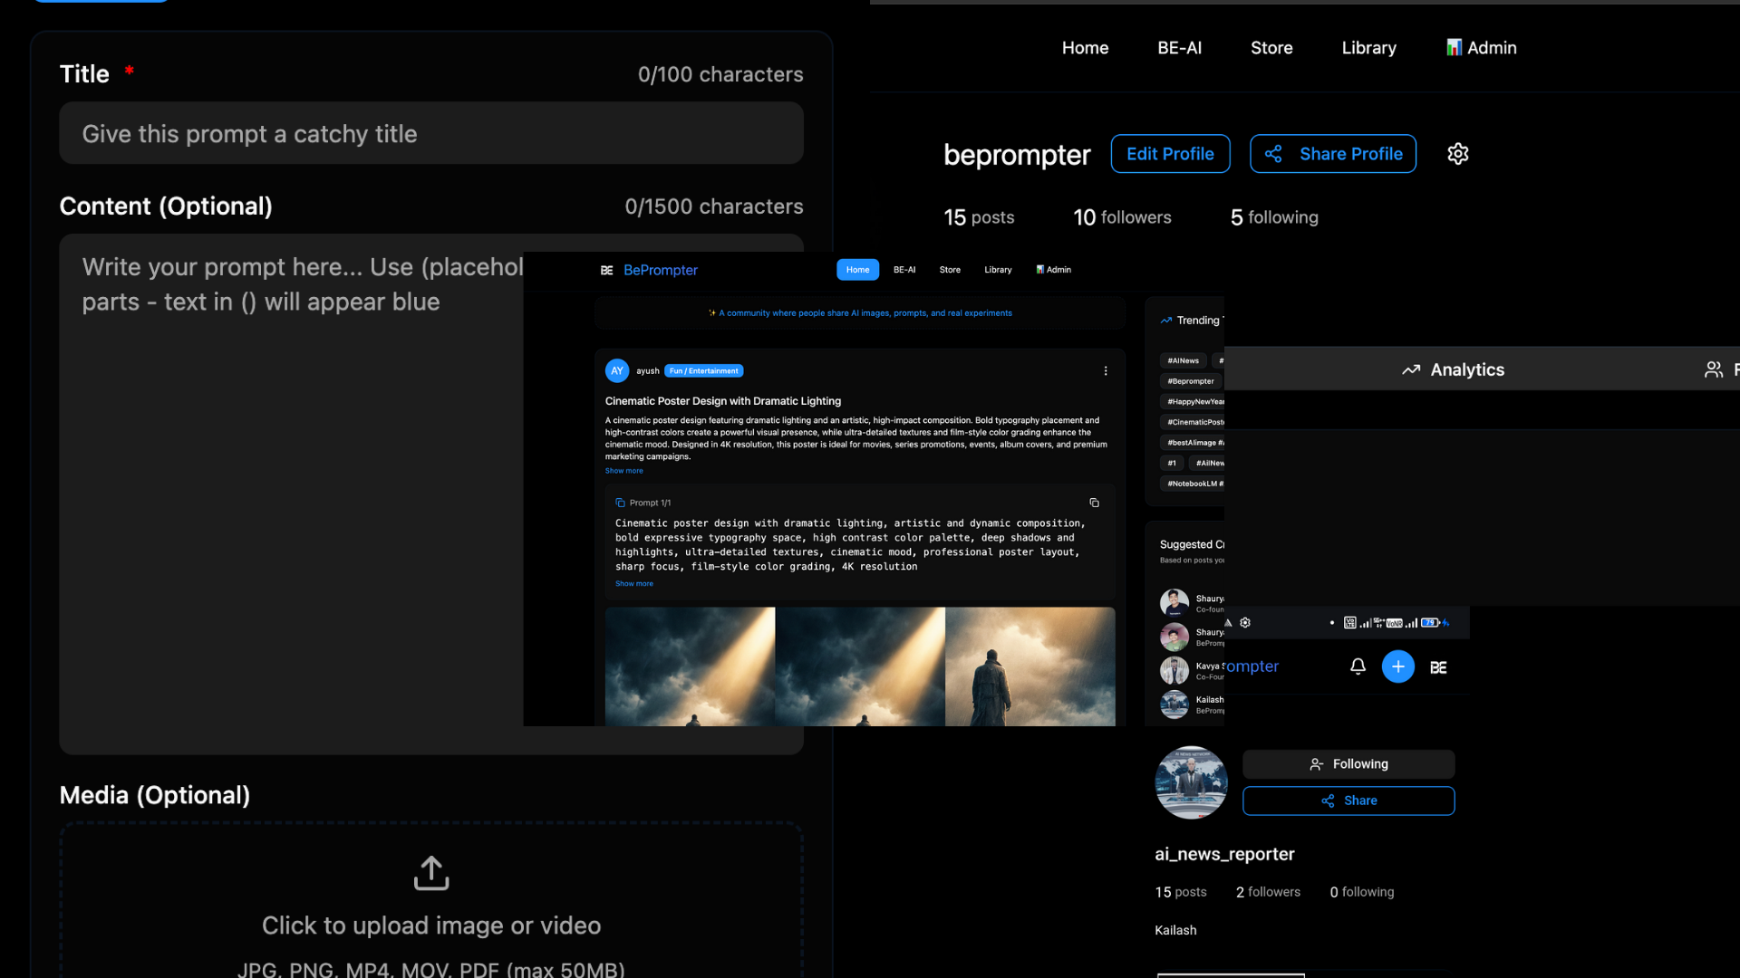Image resolution: width=1740 pixels, height=978 pixels.
Task: Open the Analytics tab
Action: 1453,369
